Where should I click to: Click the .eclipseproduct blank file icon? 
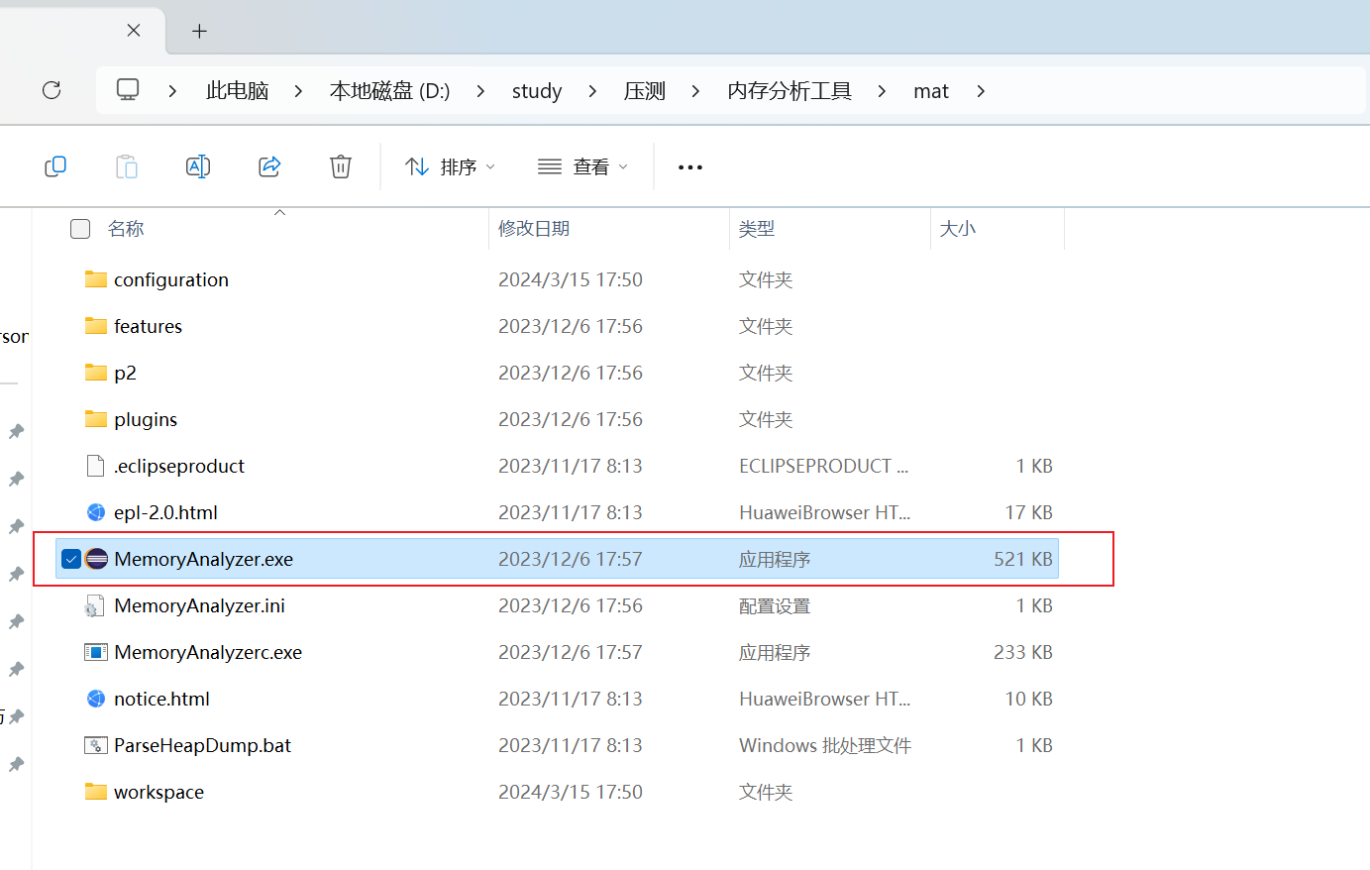click(x=96, y=466)
